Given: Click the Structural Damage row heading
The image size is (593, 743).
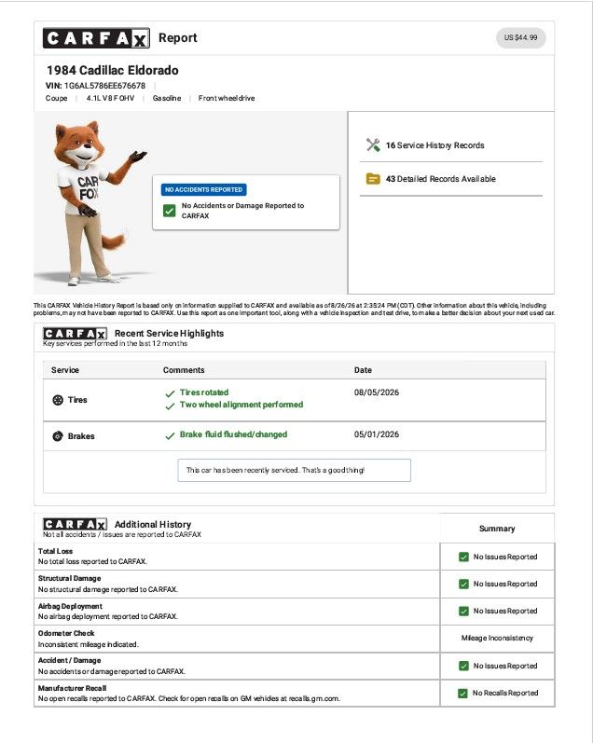Looking at the screenshot, I should coord(69,579).
